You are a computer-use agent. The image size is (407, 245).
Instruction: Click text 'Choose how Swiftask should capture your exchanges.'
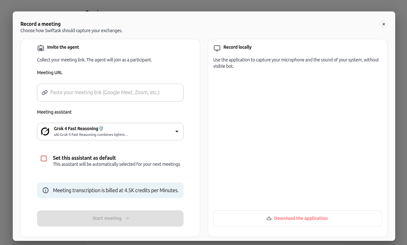[x=71, y=31]
